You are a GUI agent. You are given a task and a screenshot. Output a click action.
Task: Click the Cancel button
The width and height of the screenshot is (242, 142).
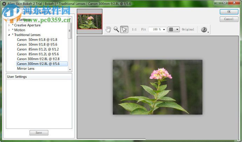point(229,19)
